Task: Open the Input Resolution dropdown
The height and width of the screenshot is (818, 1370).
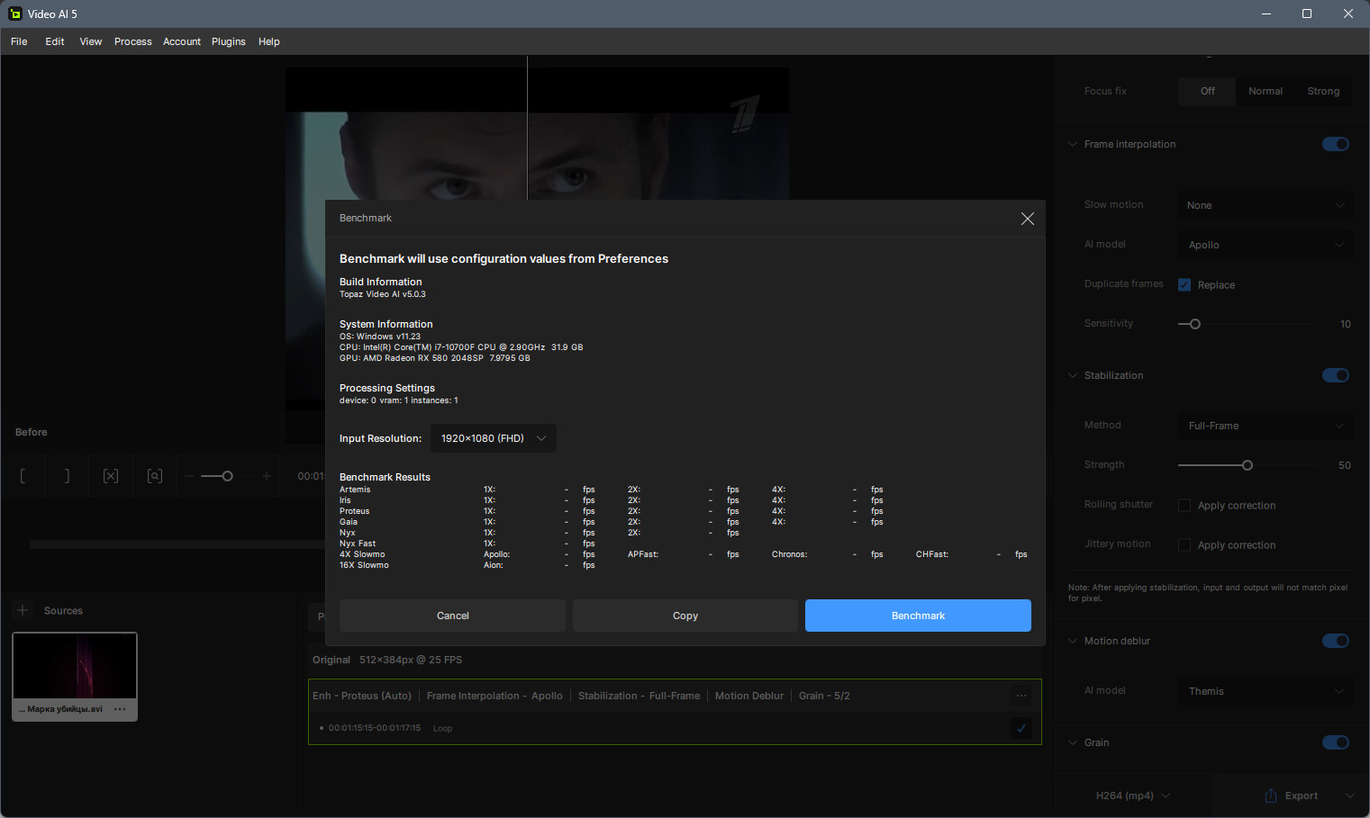Action: (493, 438)
